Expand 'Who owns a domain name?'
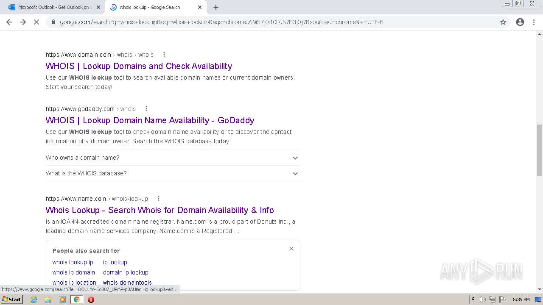Screen dimensions: 543x305 click(173, 158)
